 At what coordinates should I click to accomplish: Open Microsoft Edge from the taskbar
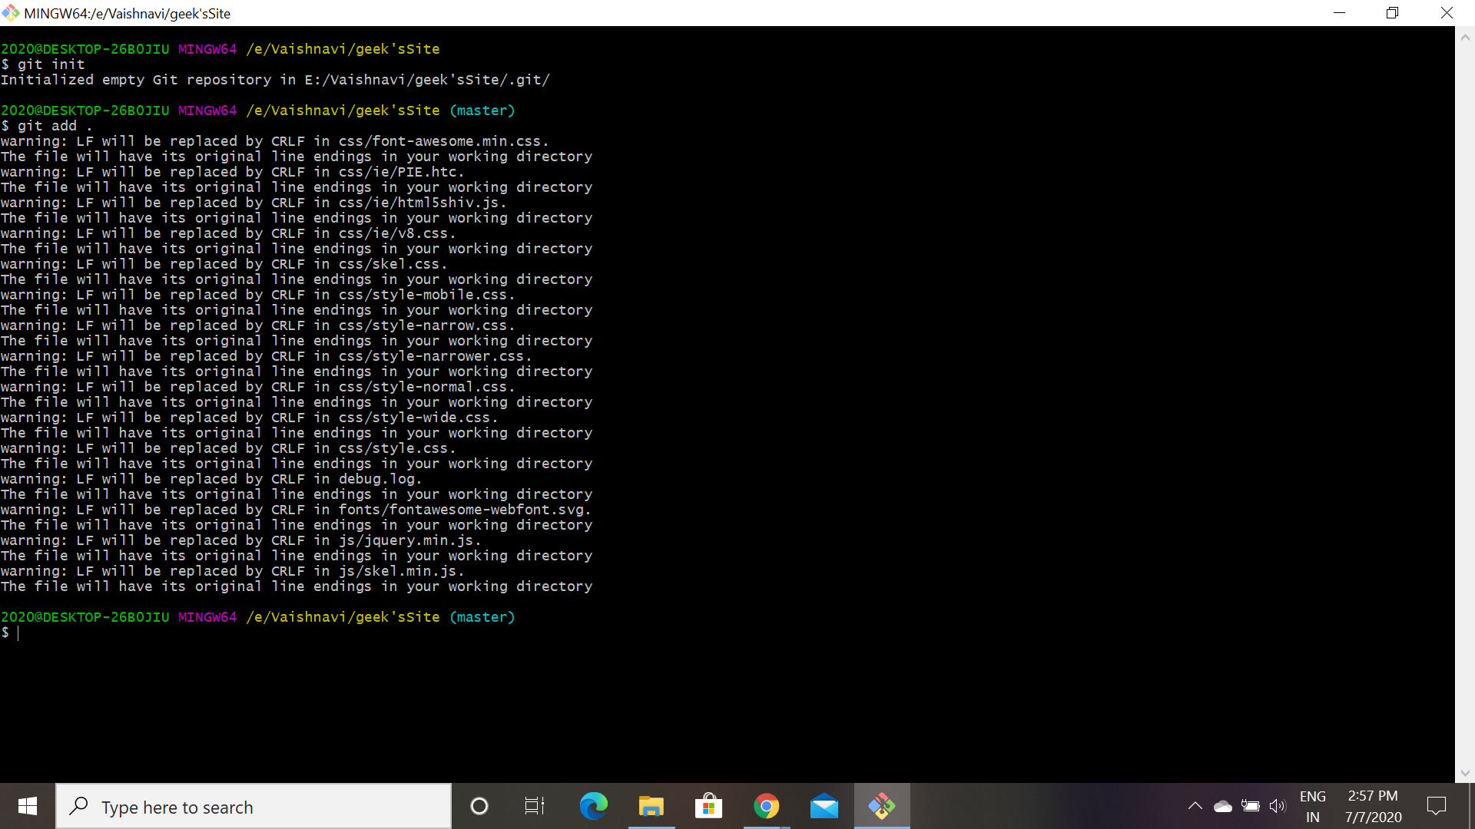tap(593, 806)
